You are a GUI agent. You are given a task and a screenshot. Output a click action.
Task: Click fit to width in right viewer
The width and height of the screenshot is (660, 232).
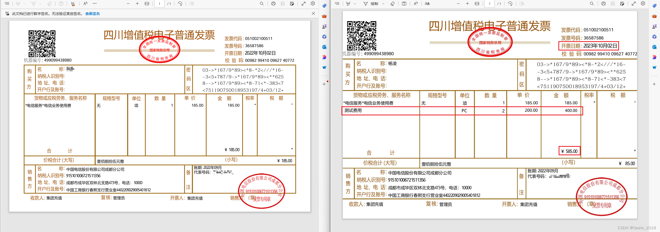(x=477, y=4)
